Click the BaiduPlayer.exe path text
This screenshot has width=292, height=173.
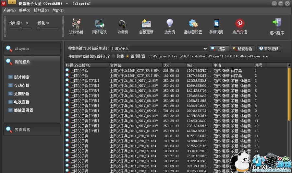(208, 56)
